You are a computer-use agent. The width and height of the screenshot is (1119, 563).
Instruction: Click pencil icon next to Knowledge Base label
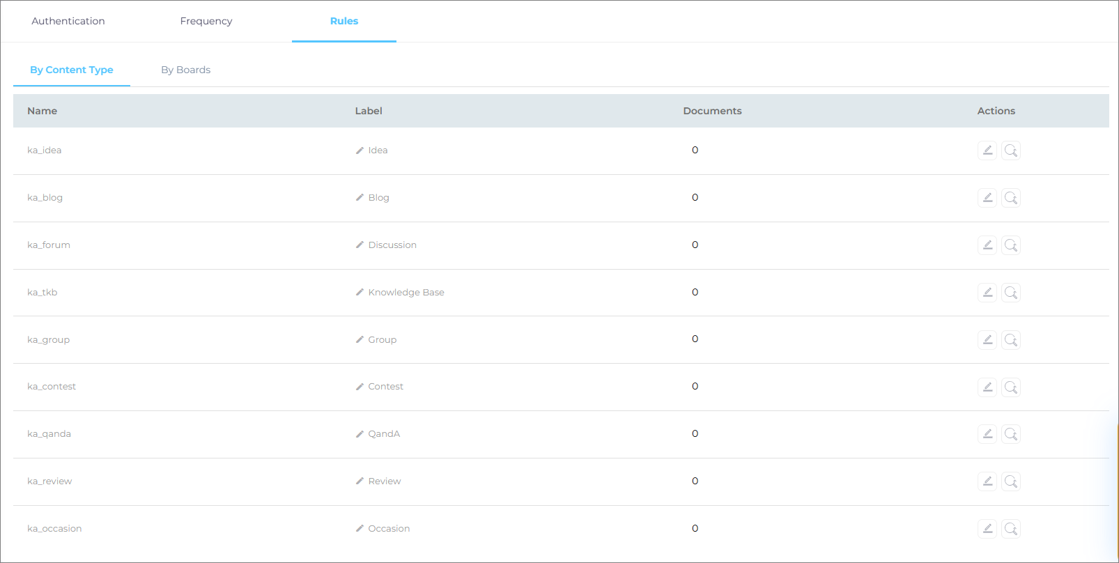pyautogui.click(x=360, y=293)
